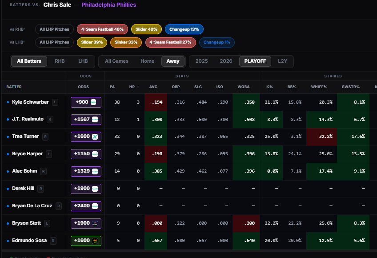The height and width of the screenshot is (258, 377).
Task: Click sportsbook icon in Kyle Schwarber's odds
Action: pyautogui.click(x=93, y=102)
